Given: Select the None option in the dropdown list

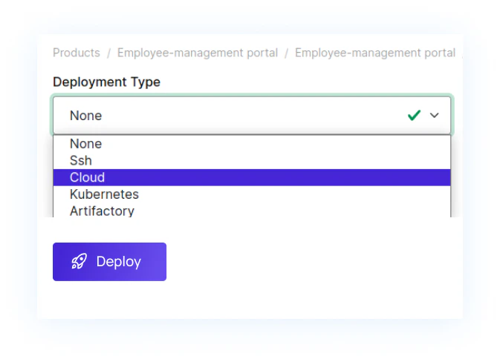Looking at the screenshot, I should pos(86,144).
